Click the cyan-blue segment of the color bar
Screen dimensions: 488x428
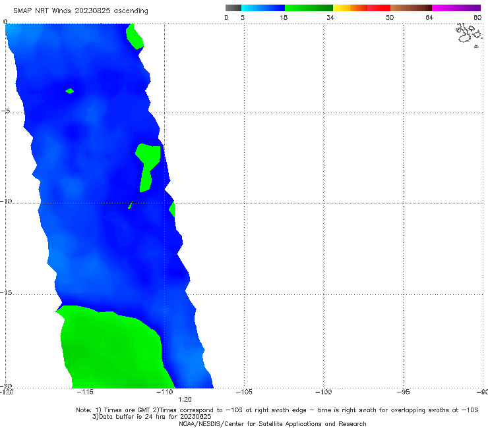tap(263, 8)
